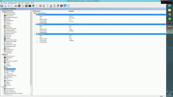173x97 pixels.
Task: Click the blue speech bubble toolbar icon
Action: click(x=65, y=6)
